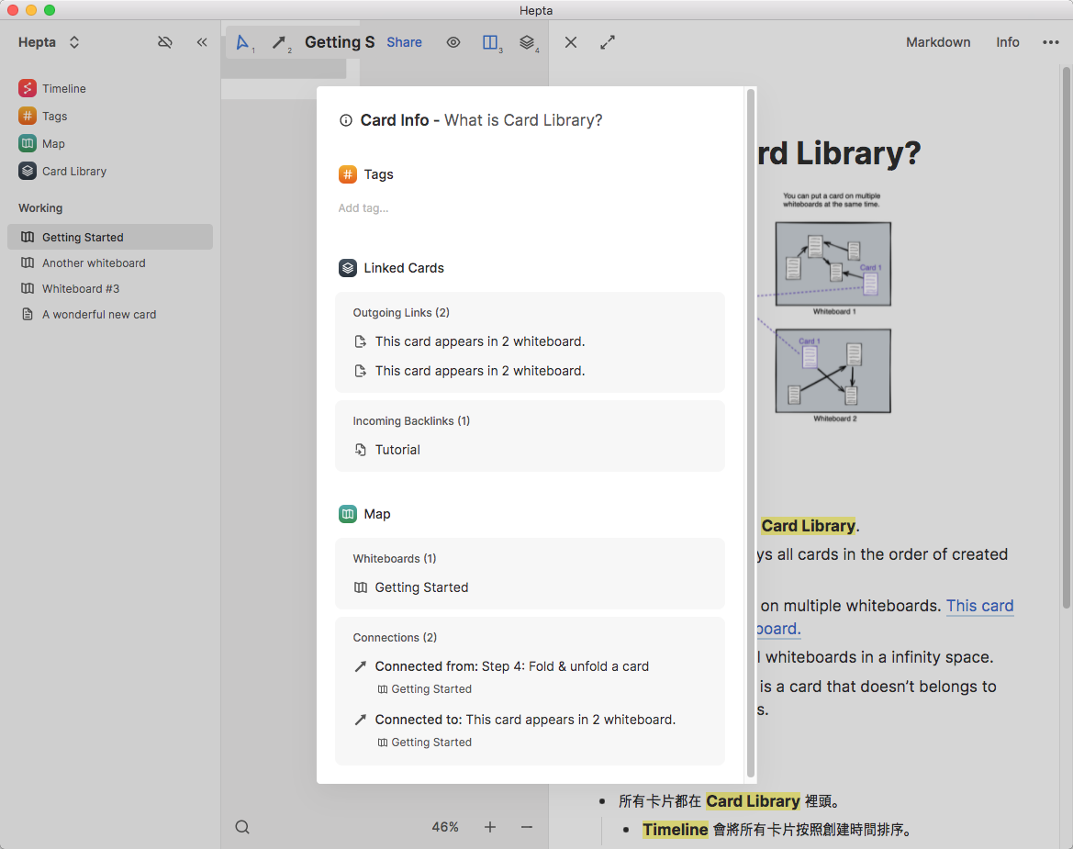This screenshot has height=849, width=1073.
Task: Select the arrow connection tool
Action: point(279,43)
